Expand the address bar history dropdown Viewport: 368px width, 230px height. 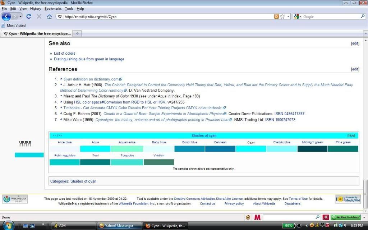[x=288, y=17]
